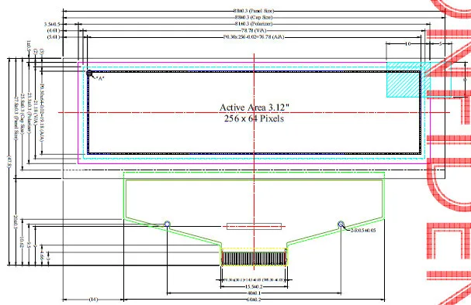This screenshot has height=305, width=471.
Task: Select the 10 dimension above hatched area
Action: pyautogui.click(x=407, y=44)
